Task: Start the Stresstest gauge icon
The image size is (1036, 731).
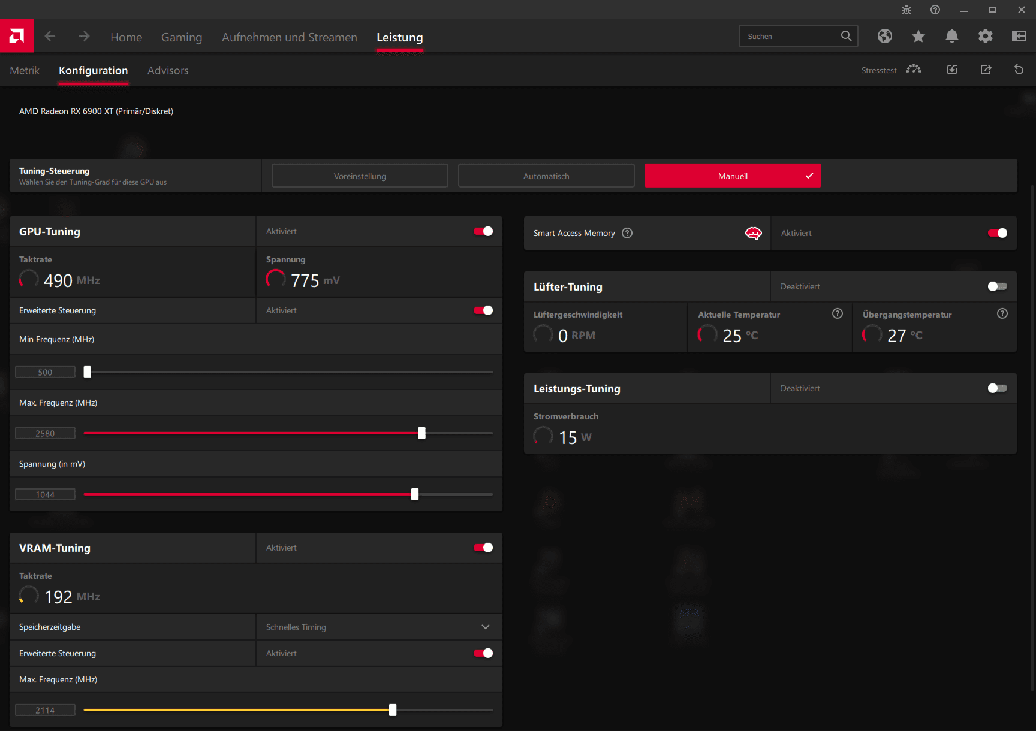Action: click(914, 70)
